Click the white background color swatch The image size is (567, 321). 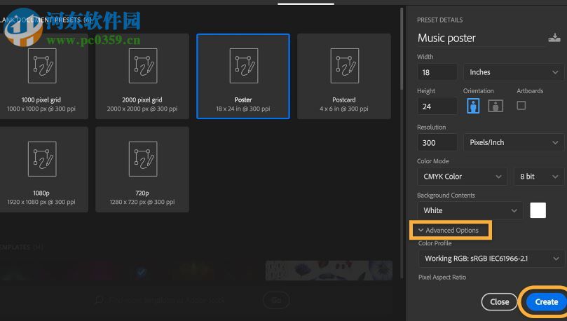point(538,210)
